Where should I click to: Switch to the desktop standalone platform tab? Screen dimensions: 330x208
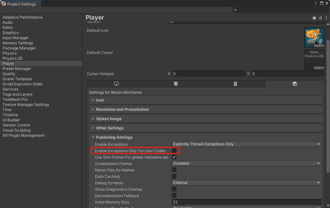pyautogui.click(x=116, y=84)
